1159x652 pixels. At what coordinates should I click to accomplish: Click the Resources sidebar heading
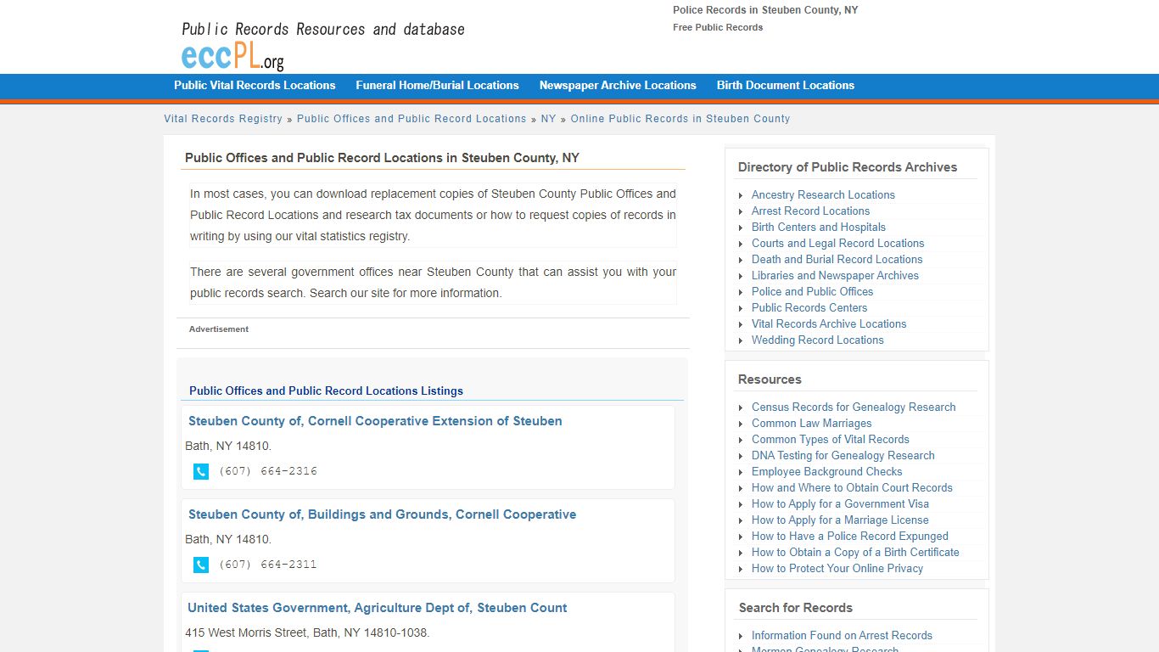pyautogui.click(x=770, y=379)
